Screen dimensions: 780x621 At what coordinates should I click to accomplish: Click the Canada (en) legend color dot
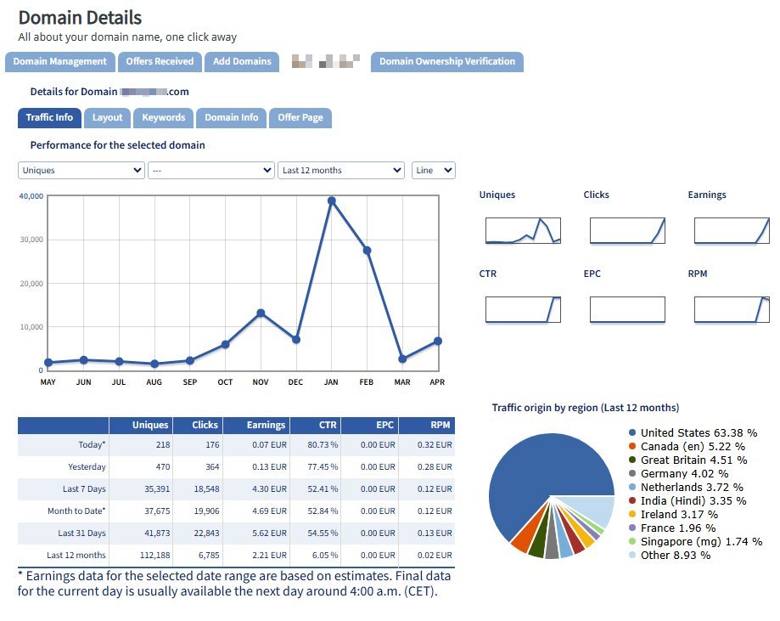[x=632, y=446]
